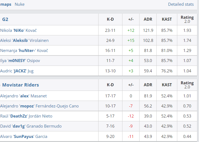Image resolution: width=199 pixels, height=142 pixels.
Task: Open huNter-'s player profile
Action: [x=24, y=51]
